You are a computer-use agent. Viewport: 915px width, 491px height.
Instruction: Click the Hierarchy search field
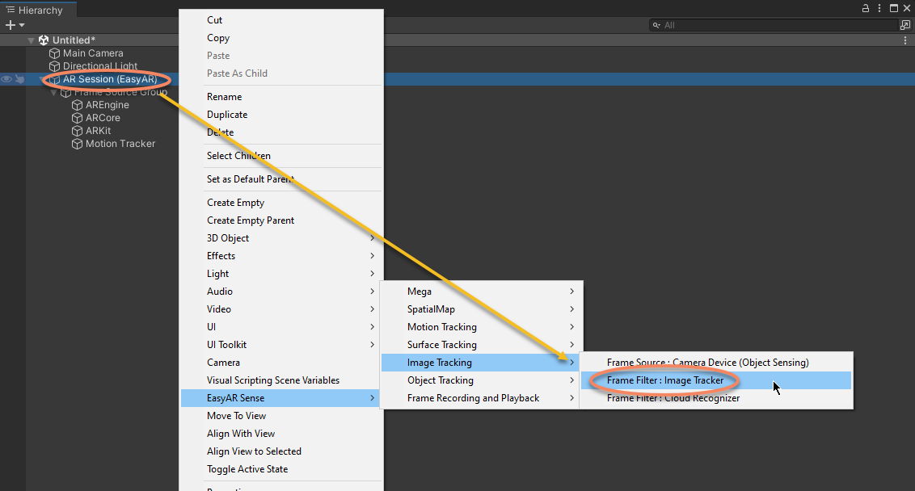pos(776,26)
